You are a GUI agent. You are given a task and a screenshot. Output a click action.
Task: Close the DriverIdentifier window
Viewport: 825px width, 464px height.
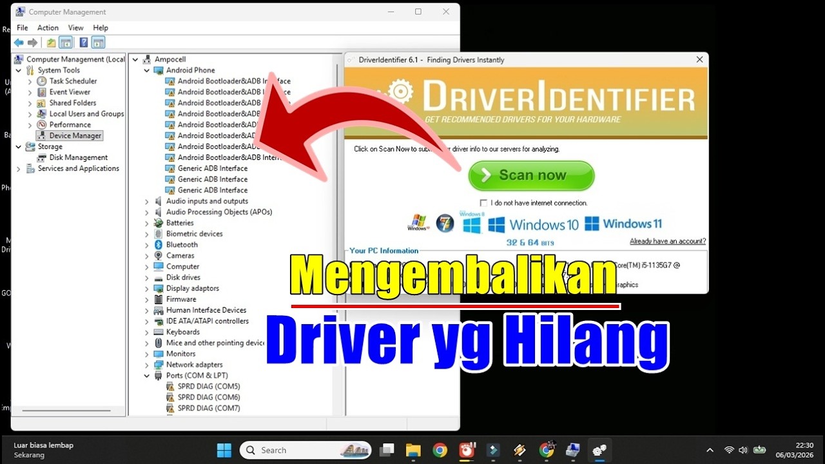[x=699, y=59]
